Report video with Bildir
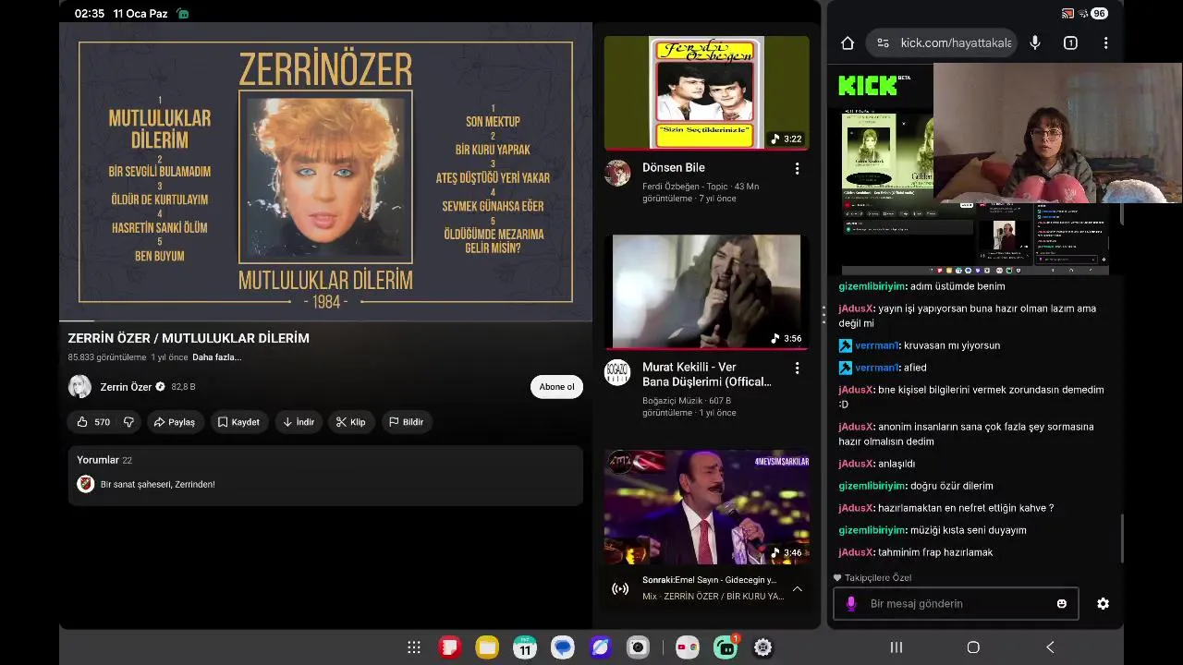 [x=406, y=422]
